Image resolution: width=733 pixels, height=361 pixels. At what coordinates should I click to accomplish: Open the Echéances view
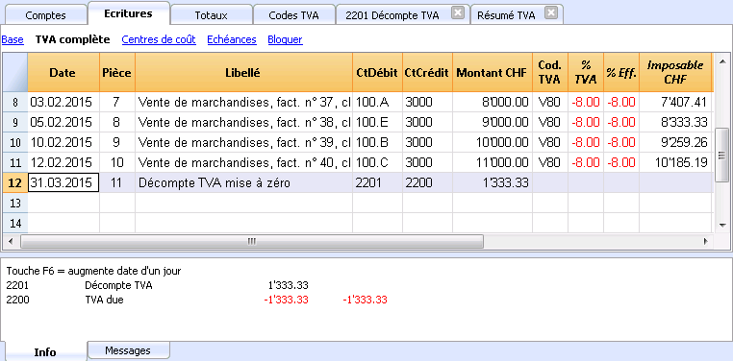[x=232, y=39]
